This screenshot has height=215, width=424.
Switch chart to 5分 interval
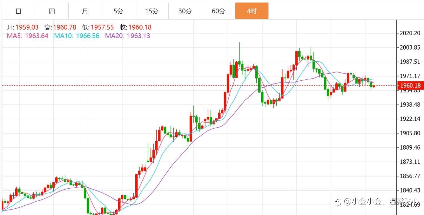click(118, 11)
